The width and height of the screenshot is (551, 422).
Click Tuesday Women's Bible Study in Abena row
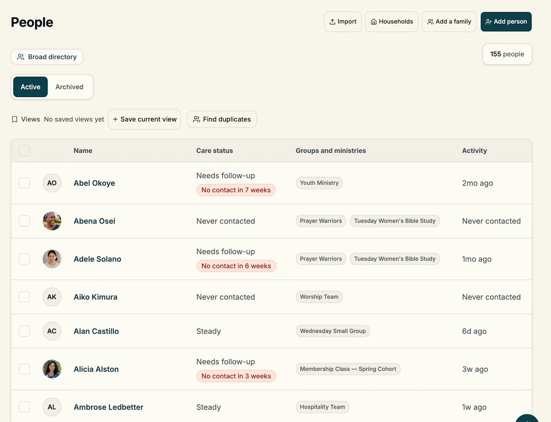395,221
